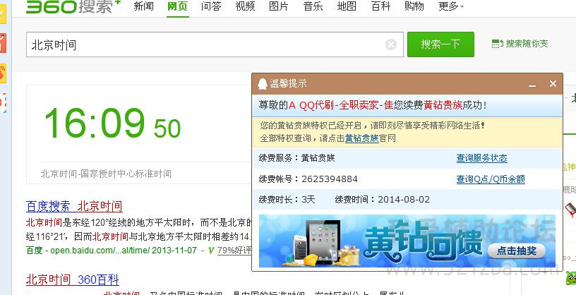Click the open.baidu.com result URL text

point(100,251)
